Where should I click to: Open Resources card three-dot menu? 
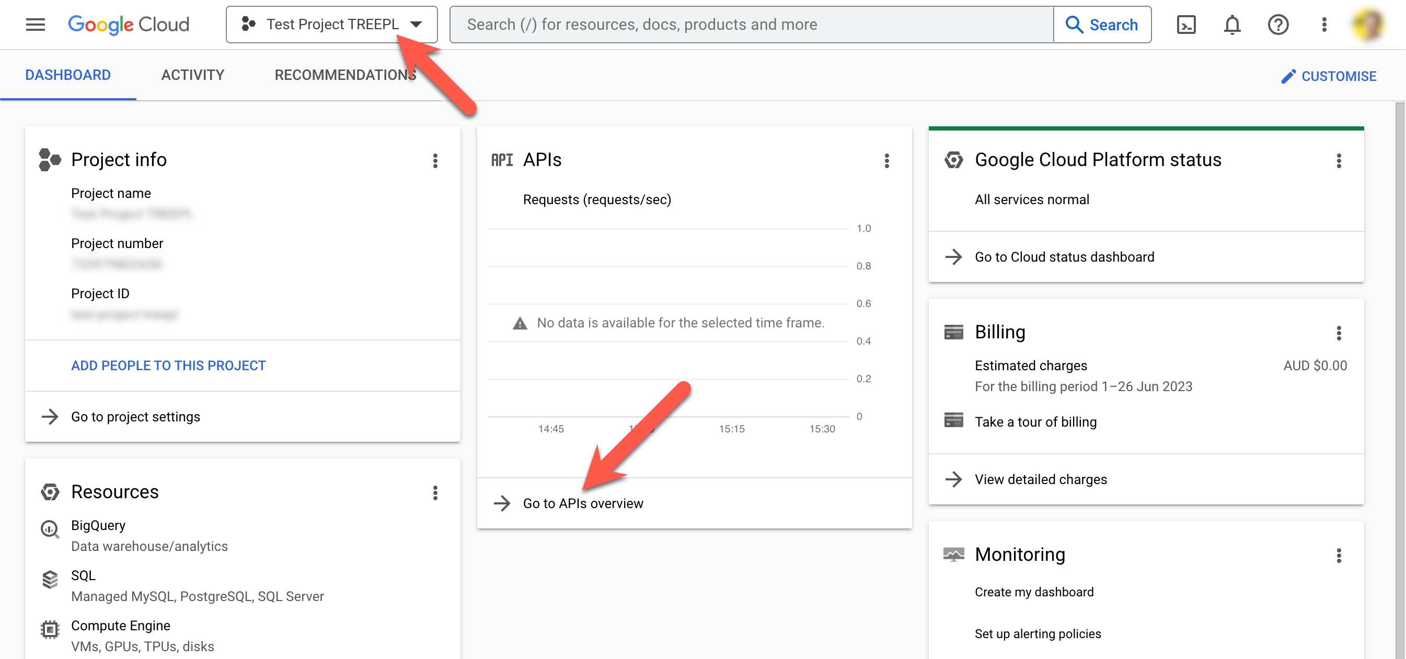[435, 493]
